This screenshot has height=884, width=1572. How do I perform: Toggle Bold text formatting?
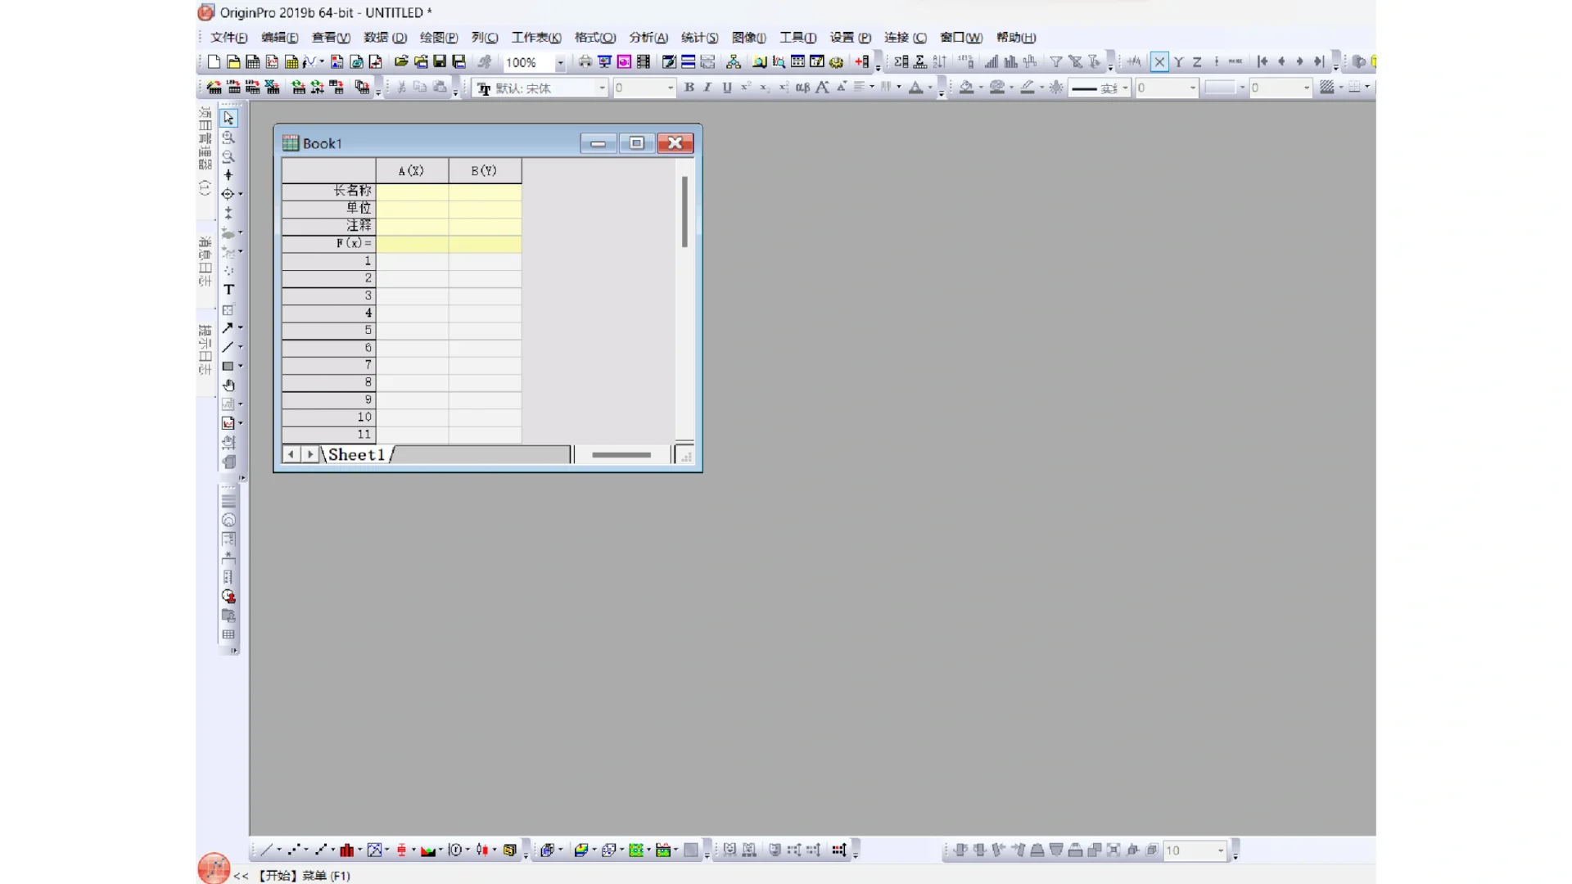click(x=689, y=88)
